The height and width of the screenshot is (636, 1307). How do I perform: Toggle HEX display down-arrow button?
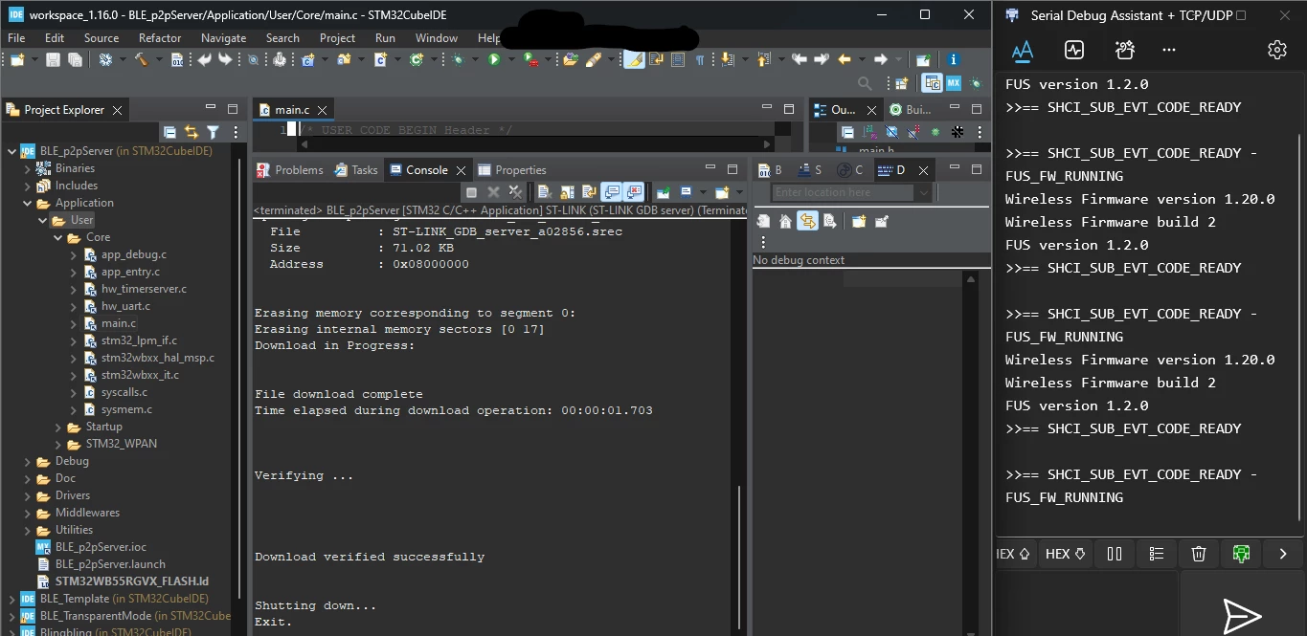pos(1066,553)
